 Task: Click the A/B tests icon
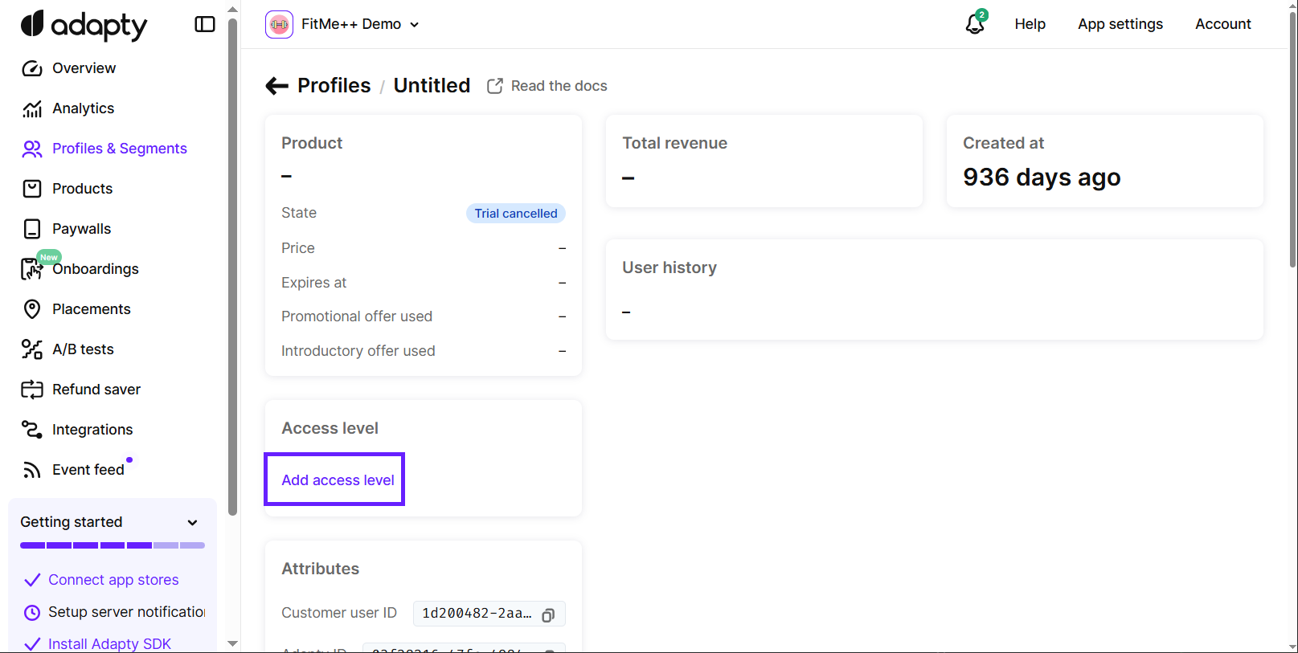32,349
